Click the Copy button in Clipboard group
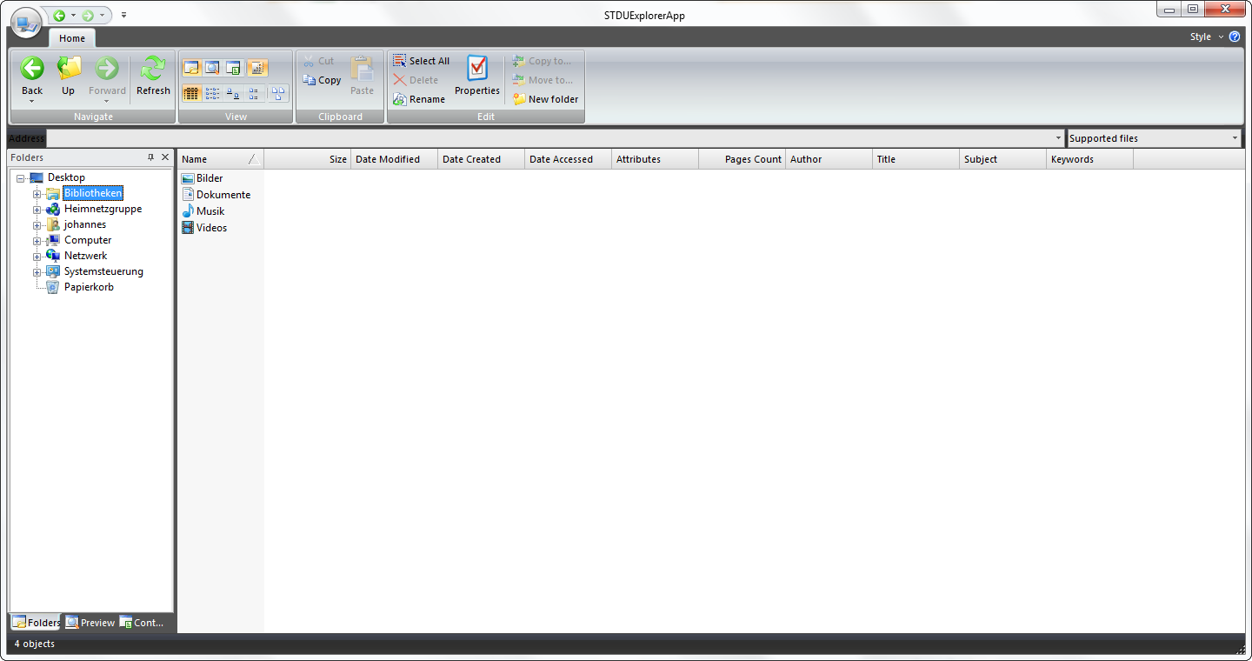This screenshot has height=661, width=1252. (321, 79)
